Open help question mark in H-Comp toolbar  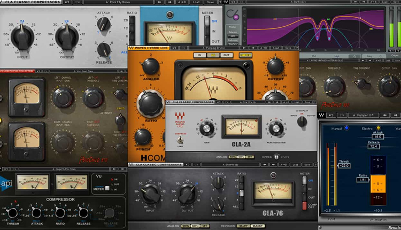pyautogui.click(x=297, y=48)
